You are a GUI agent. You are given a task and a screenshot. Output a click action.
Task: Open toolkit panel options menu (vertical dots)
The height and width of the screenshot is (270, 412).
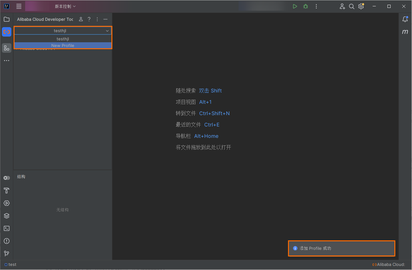coord(97,19)
